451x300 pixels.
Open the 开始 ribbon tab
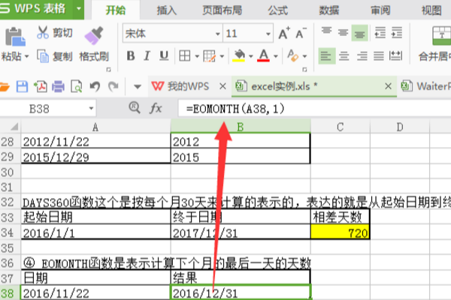click(116, 10)
